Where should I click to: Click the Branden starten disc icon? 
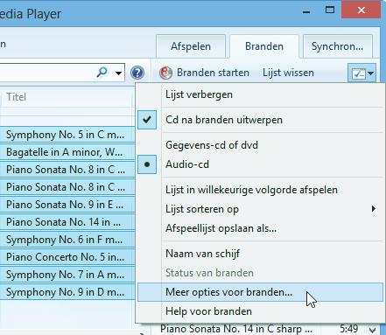point(165,73)
